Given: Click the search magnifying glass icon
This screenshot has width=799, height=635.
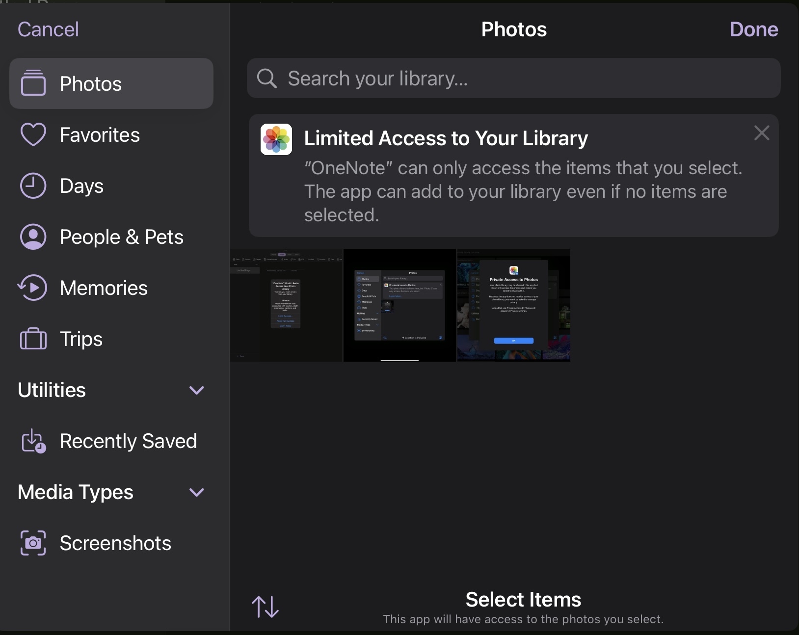Looking at the screenshot, I should 267,78.
